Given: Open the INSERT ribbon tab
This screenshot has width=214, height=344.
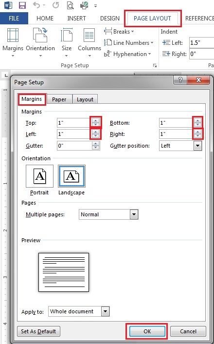Looking at the screenshot, I should coord(76,18).
